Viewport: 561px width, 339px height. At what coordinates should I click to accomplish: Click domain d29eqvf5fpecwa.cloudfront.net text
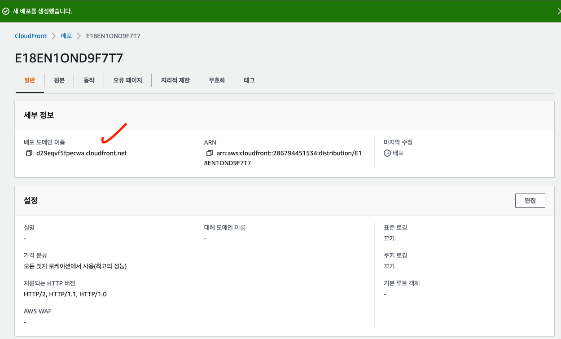coord(82,153)
